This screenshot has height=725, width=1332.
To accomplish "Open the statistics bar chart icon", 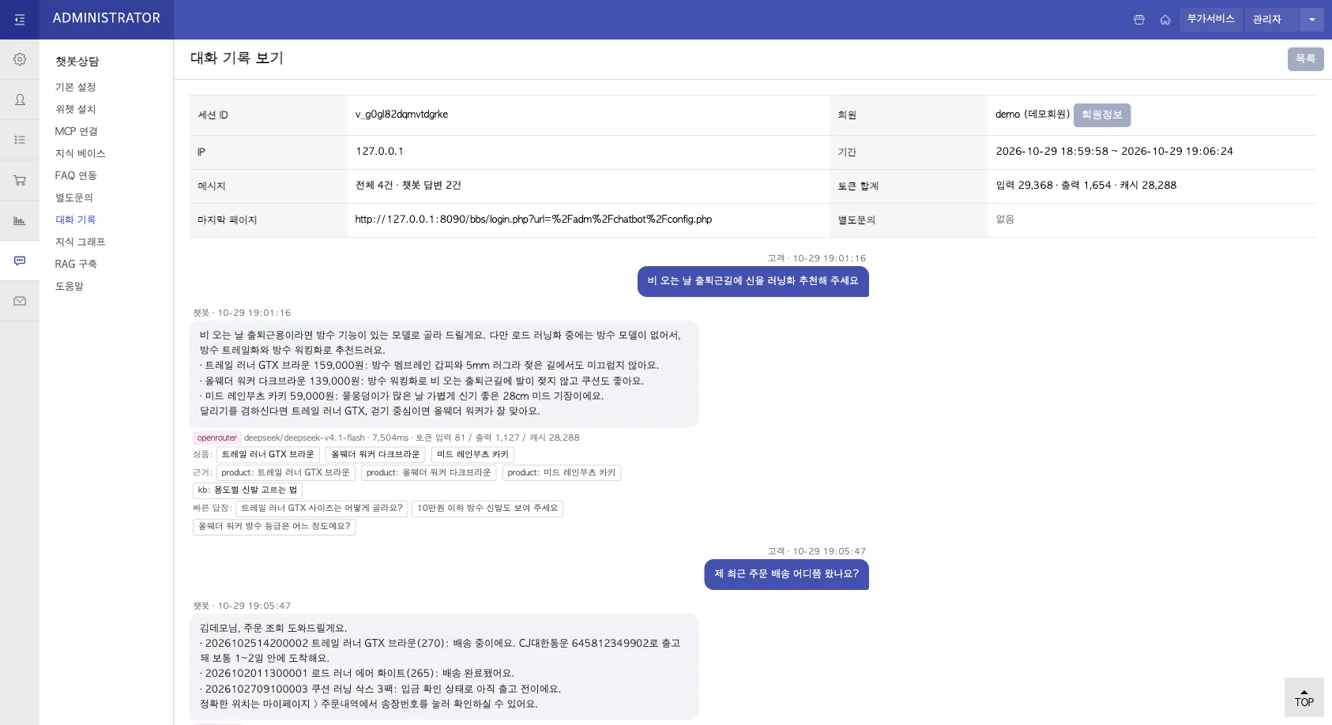I will pyautogui.click(x=20, y=220).
